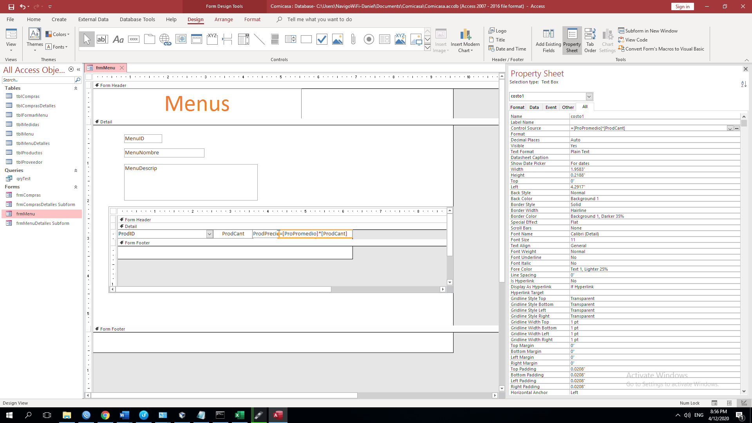Switch to Design View from status bar
Image resolution: width=752 pixels, height=423 pixels.
click(744, 403)
